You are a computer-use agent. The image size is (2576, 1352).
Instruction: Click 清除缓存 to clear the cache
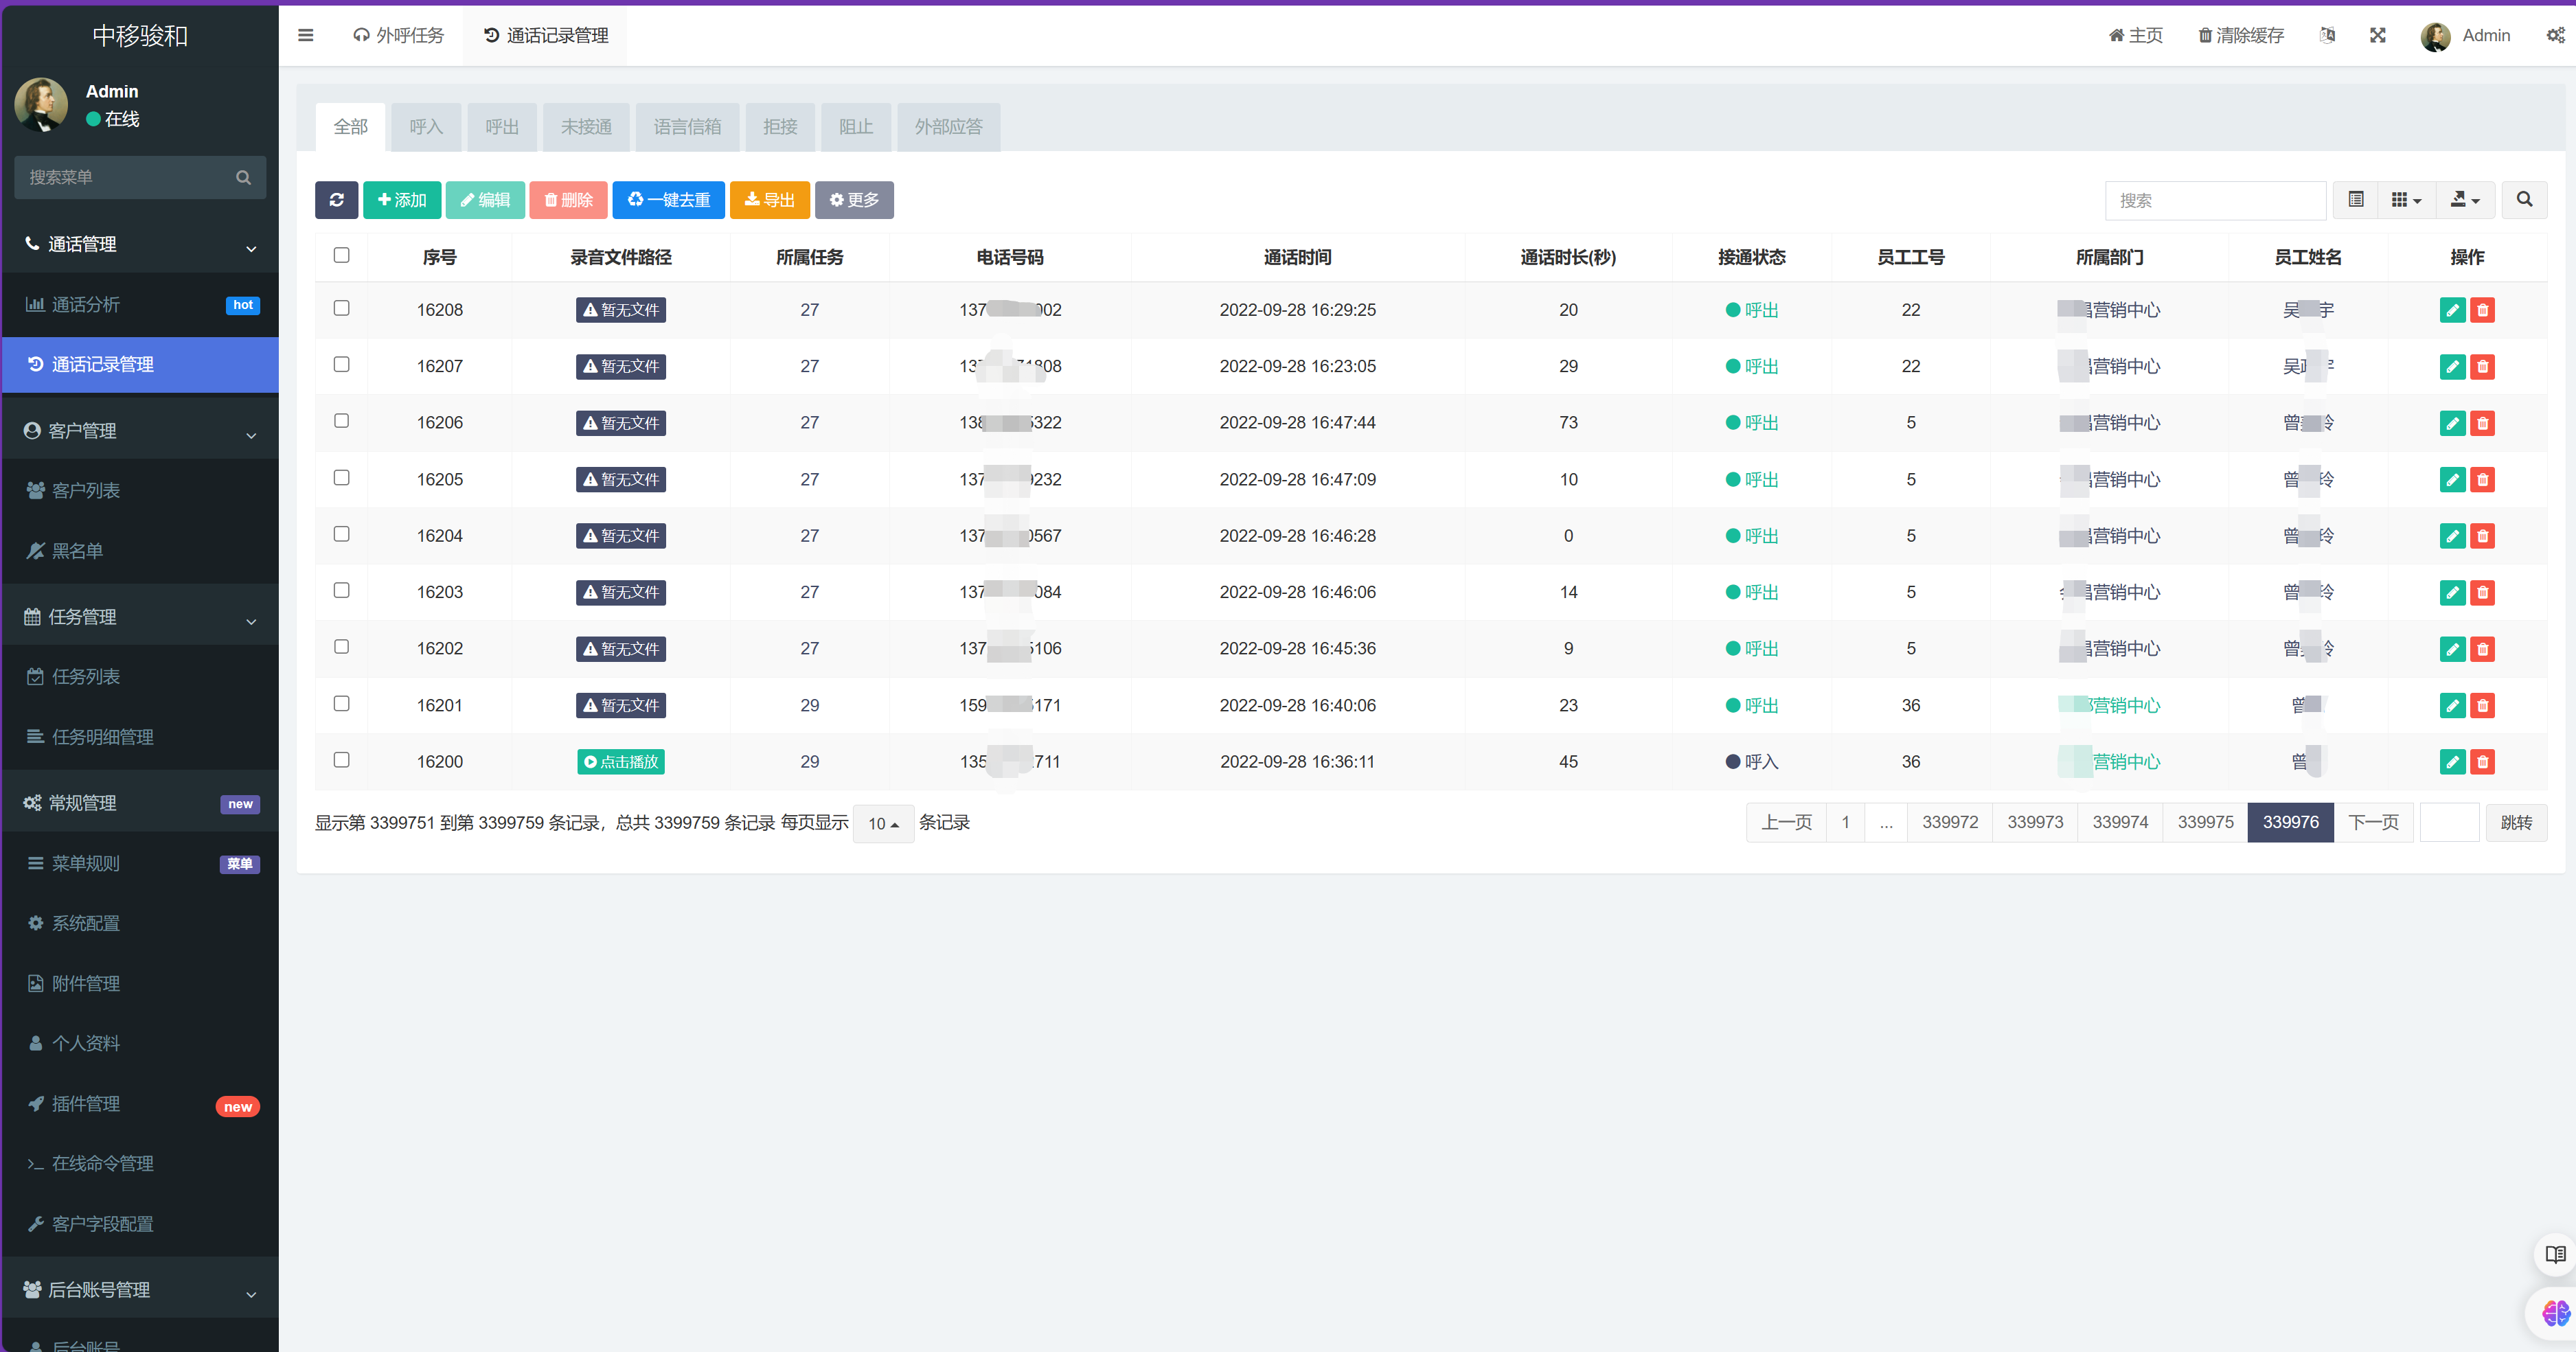(2241, 35)
